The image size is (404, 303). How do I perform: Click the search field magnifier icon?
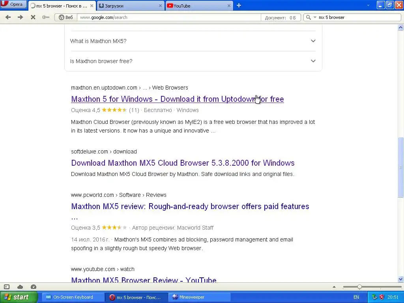308,17
